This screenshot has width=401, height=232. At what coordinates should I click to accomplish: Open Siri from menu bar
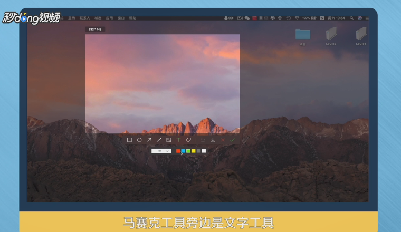tap(360, 18)
